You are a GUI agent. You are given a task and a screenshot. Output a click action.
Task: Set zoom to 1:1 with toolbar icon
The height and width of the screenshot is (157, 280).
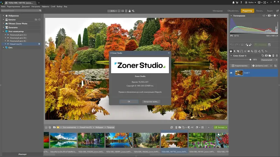click(x=119, y=11)
